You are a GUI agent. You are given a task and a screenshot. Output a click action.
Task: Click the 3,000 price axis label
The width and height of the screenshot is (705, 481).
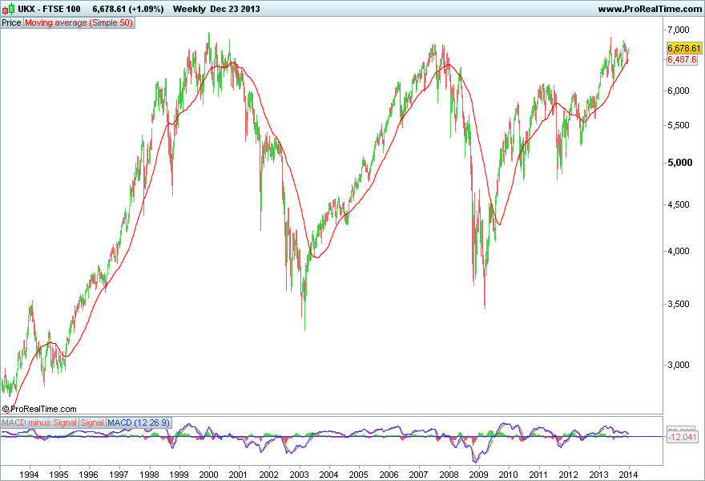[679, 365]
